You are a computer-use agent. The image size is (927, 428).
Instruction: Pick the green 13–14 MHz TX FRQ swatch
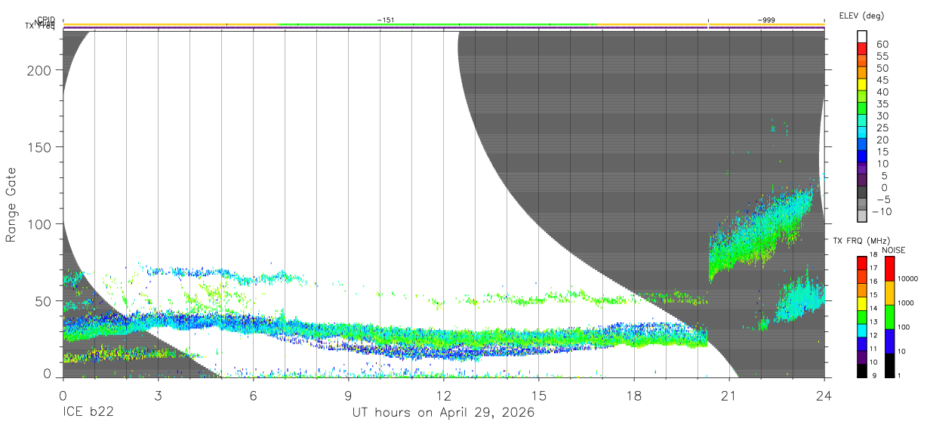862,316
